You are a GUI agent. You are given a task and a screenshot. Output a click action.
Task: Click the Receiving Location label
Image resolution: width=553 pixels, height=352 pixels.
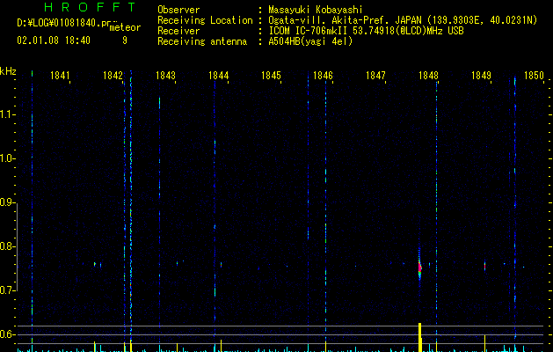(x=205, y=20)
